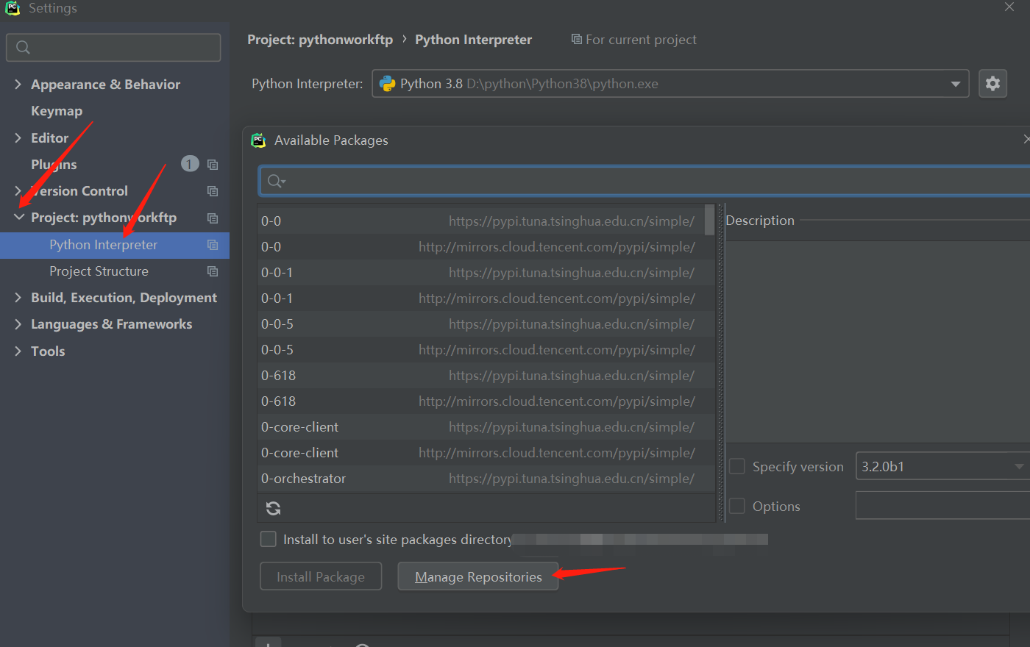Click the Options text input field

click(x=942, y=506)
